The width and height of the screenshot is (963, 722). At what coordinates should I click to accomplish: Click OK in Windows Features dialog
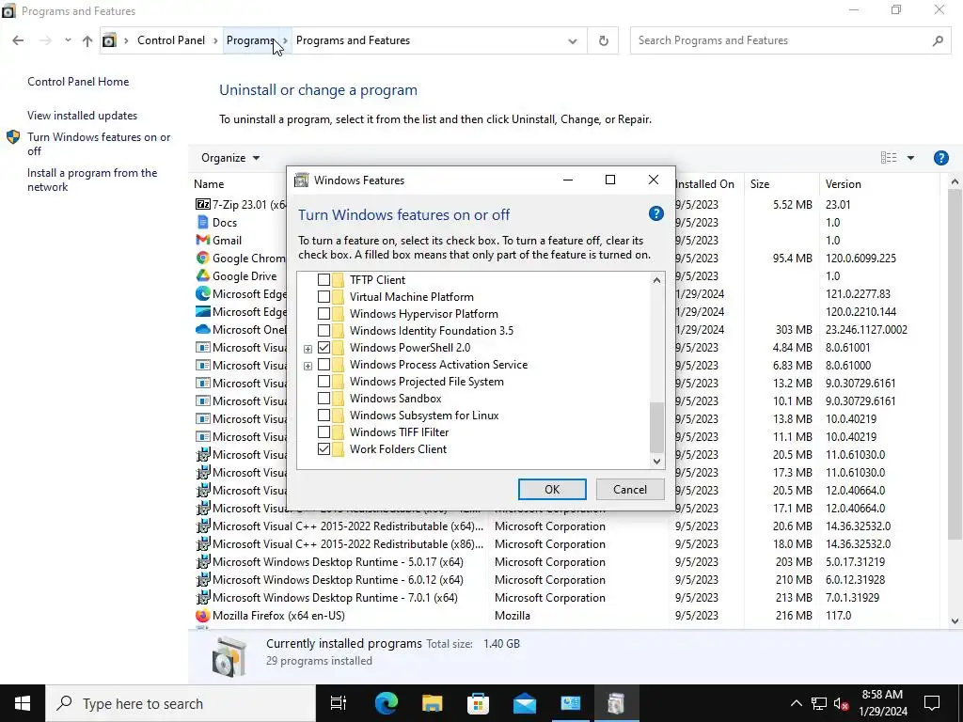point(552,489)
